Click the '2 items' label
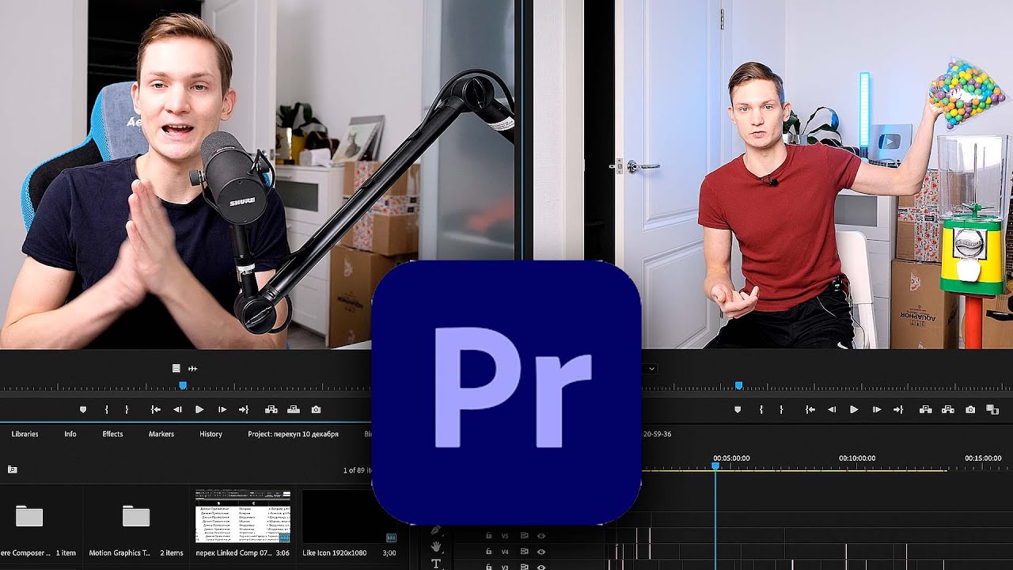The width and height of the screenshot is (1013, 570). 172,553
